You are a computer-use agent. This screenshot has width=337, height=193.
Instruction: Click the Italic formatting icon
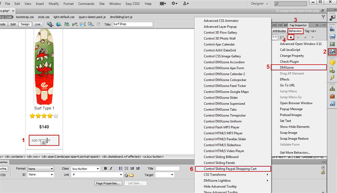(x=111, y=169)
